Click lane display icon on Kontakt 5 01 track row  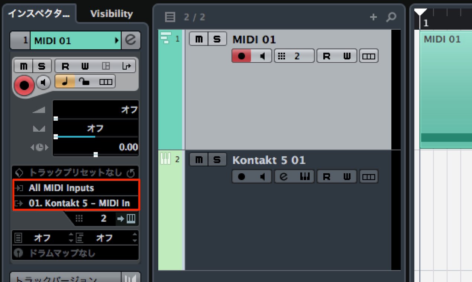(x=369, y=177)
